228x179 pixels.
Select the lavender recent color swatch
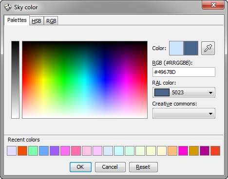click(12, 151)
